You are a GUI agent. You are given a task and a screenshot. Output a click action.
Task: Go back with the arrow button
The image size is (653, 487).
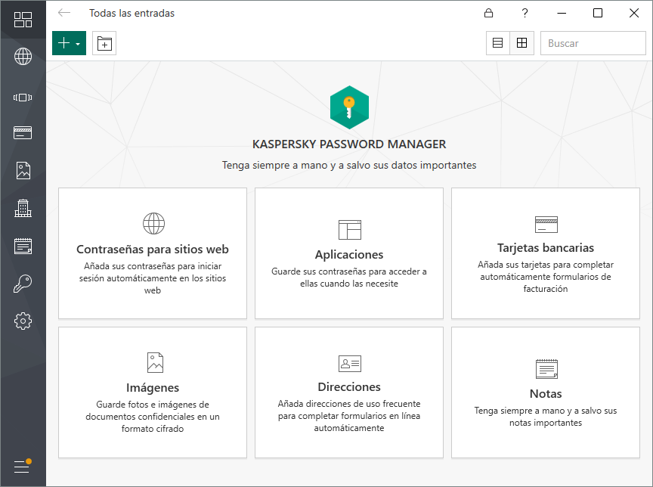[64, 13]
